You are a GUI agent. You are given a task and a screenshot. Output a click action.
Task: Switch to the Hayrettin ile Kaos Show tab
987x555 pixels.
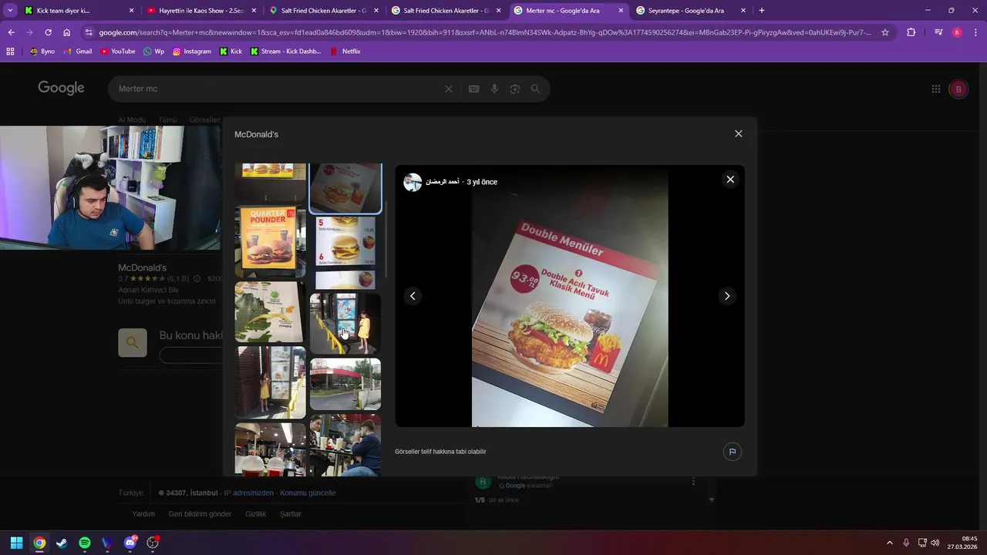coord(202,11)
